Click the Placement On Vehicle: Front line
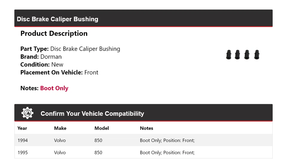Screen dimensions: 287x168 (59, 73)
